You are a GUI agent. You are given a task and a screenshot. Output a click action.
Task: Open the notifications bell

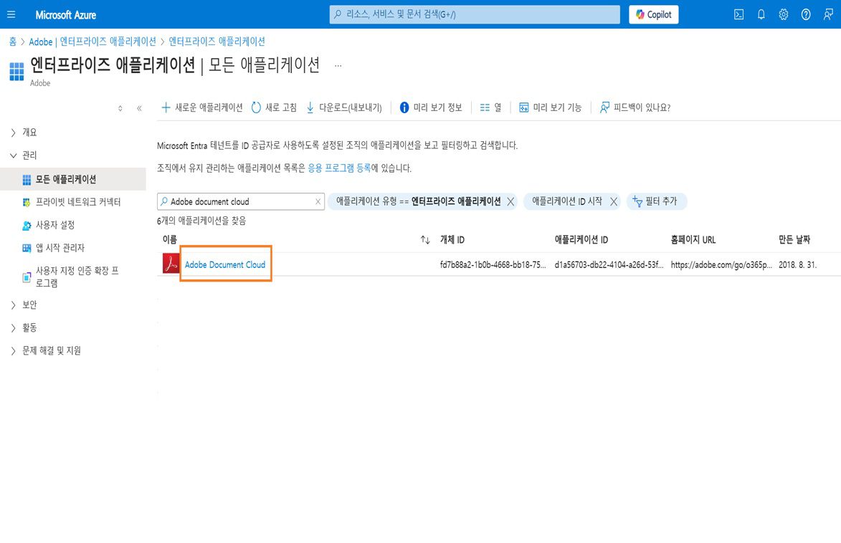(760, 14)
